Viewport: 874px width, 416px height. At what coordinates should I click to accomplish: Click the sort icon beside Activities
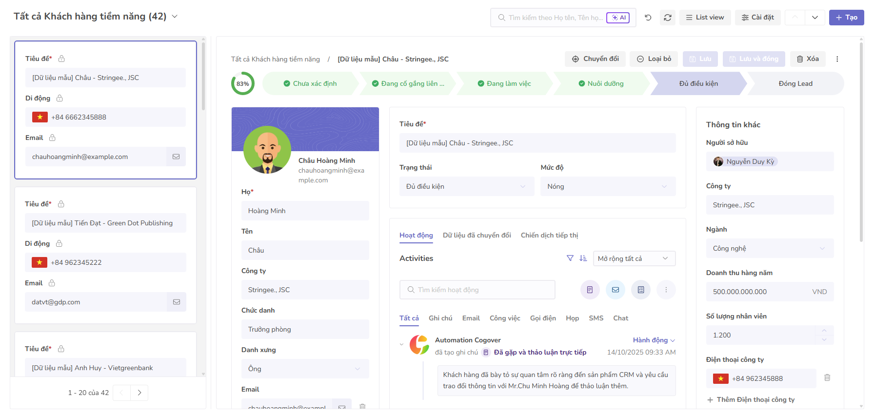pyautogui.click(x=583, y=258)
